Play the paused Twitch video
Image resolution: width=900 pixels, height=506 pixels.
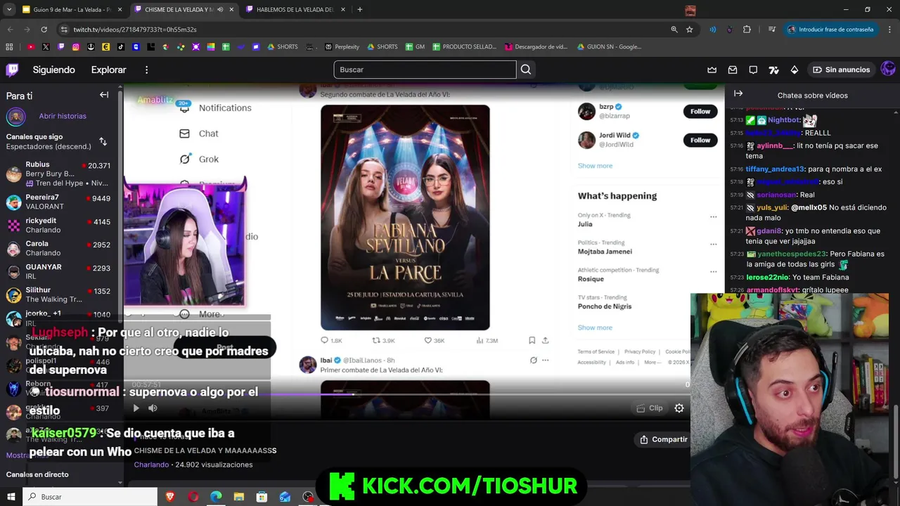click(136, 408)
